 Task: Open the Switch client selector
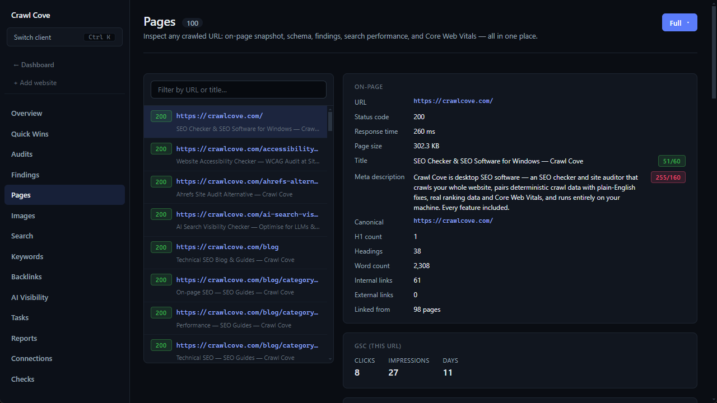[x=64, y=37]
